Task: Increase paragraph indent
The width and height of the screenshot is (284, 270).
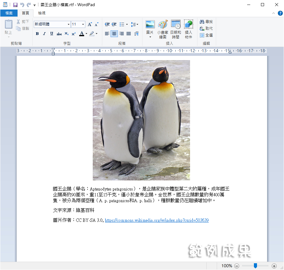Action: coord(114,24)
